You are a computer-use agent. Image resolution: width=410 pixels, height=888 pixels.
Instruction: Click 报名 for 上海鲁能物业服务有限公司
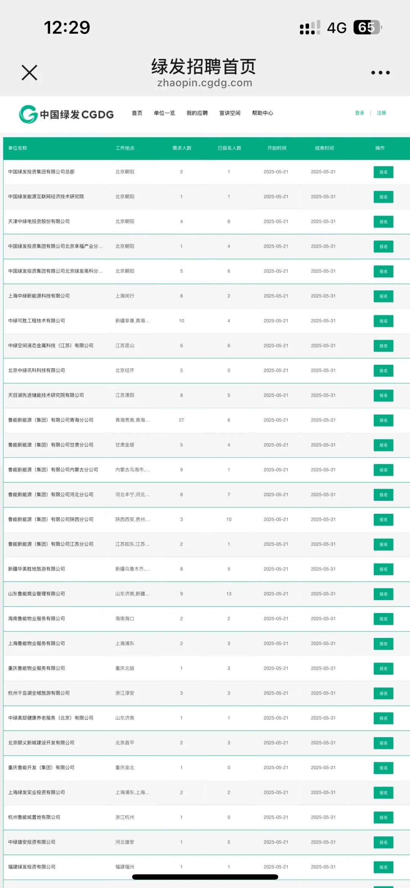coord(383,644)
